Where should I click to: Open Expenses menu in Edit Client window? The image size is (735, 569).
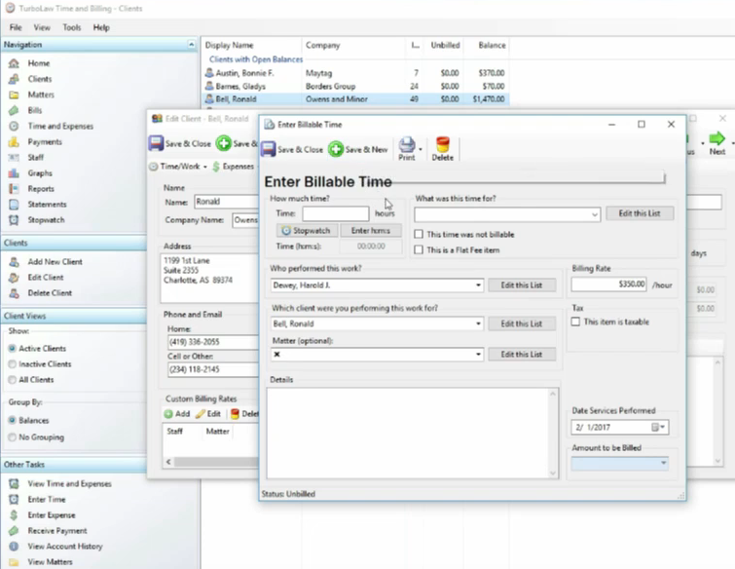[234, 167]
